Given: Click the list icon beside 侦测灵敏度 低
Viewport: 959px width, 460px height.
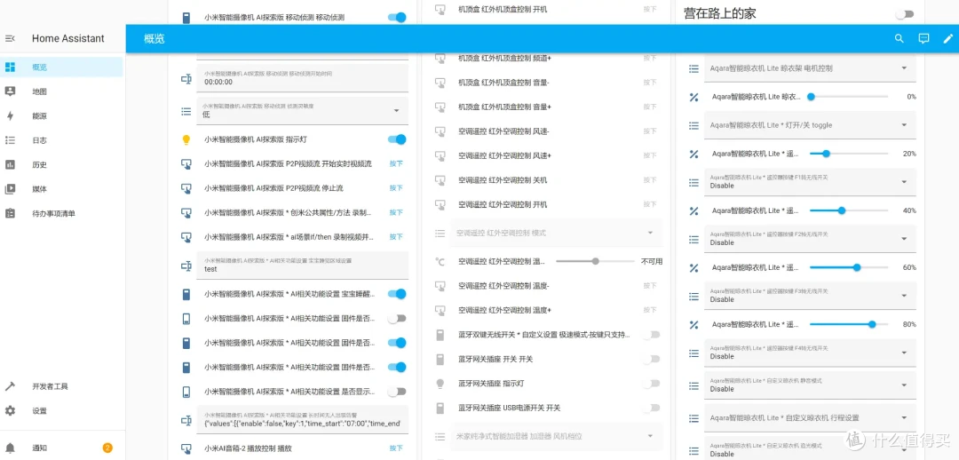Looking at the screenshot, I should [186, 111].
